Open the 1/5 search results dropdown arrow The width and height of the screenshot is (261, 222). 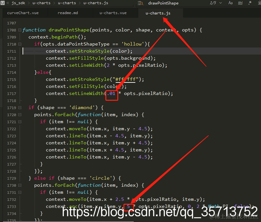pos(220,3)
